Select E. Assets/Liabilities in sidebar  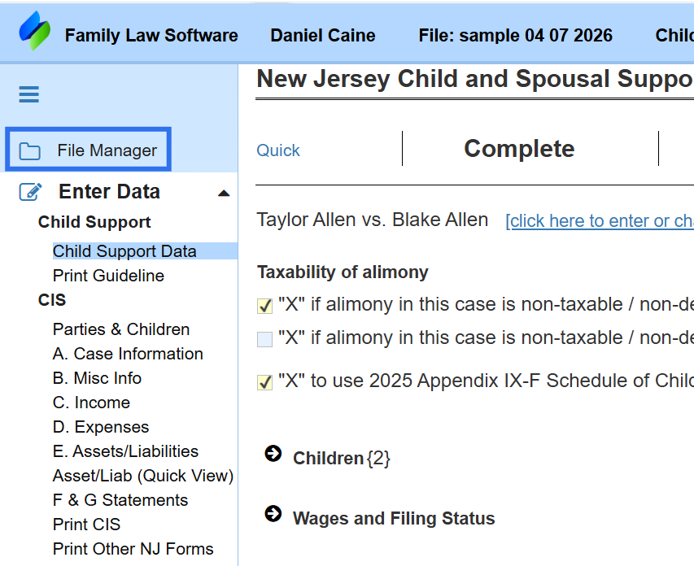(125, 451)
